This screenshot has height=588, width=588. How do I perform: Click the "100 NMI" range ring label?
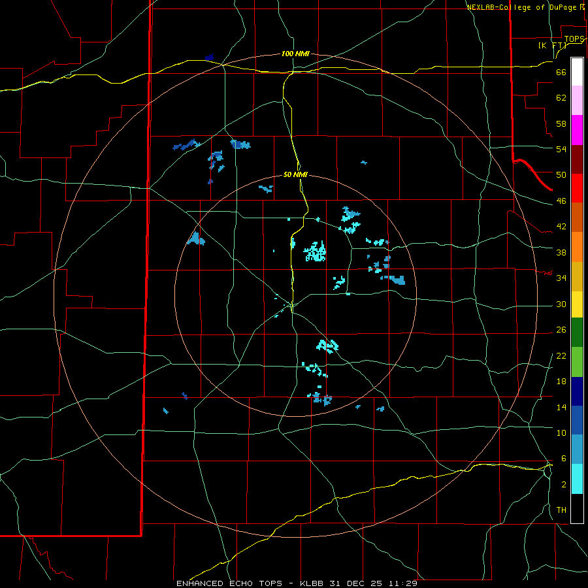(295, 54)
